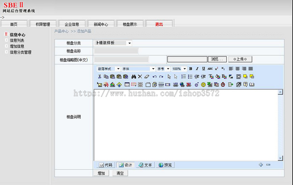The image size is (293, 185).
Task: Open the paint-bucket background color icon
Action: [218, 77]
